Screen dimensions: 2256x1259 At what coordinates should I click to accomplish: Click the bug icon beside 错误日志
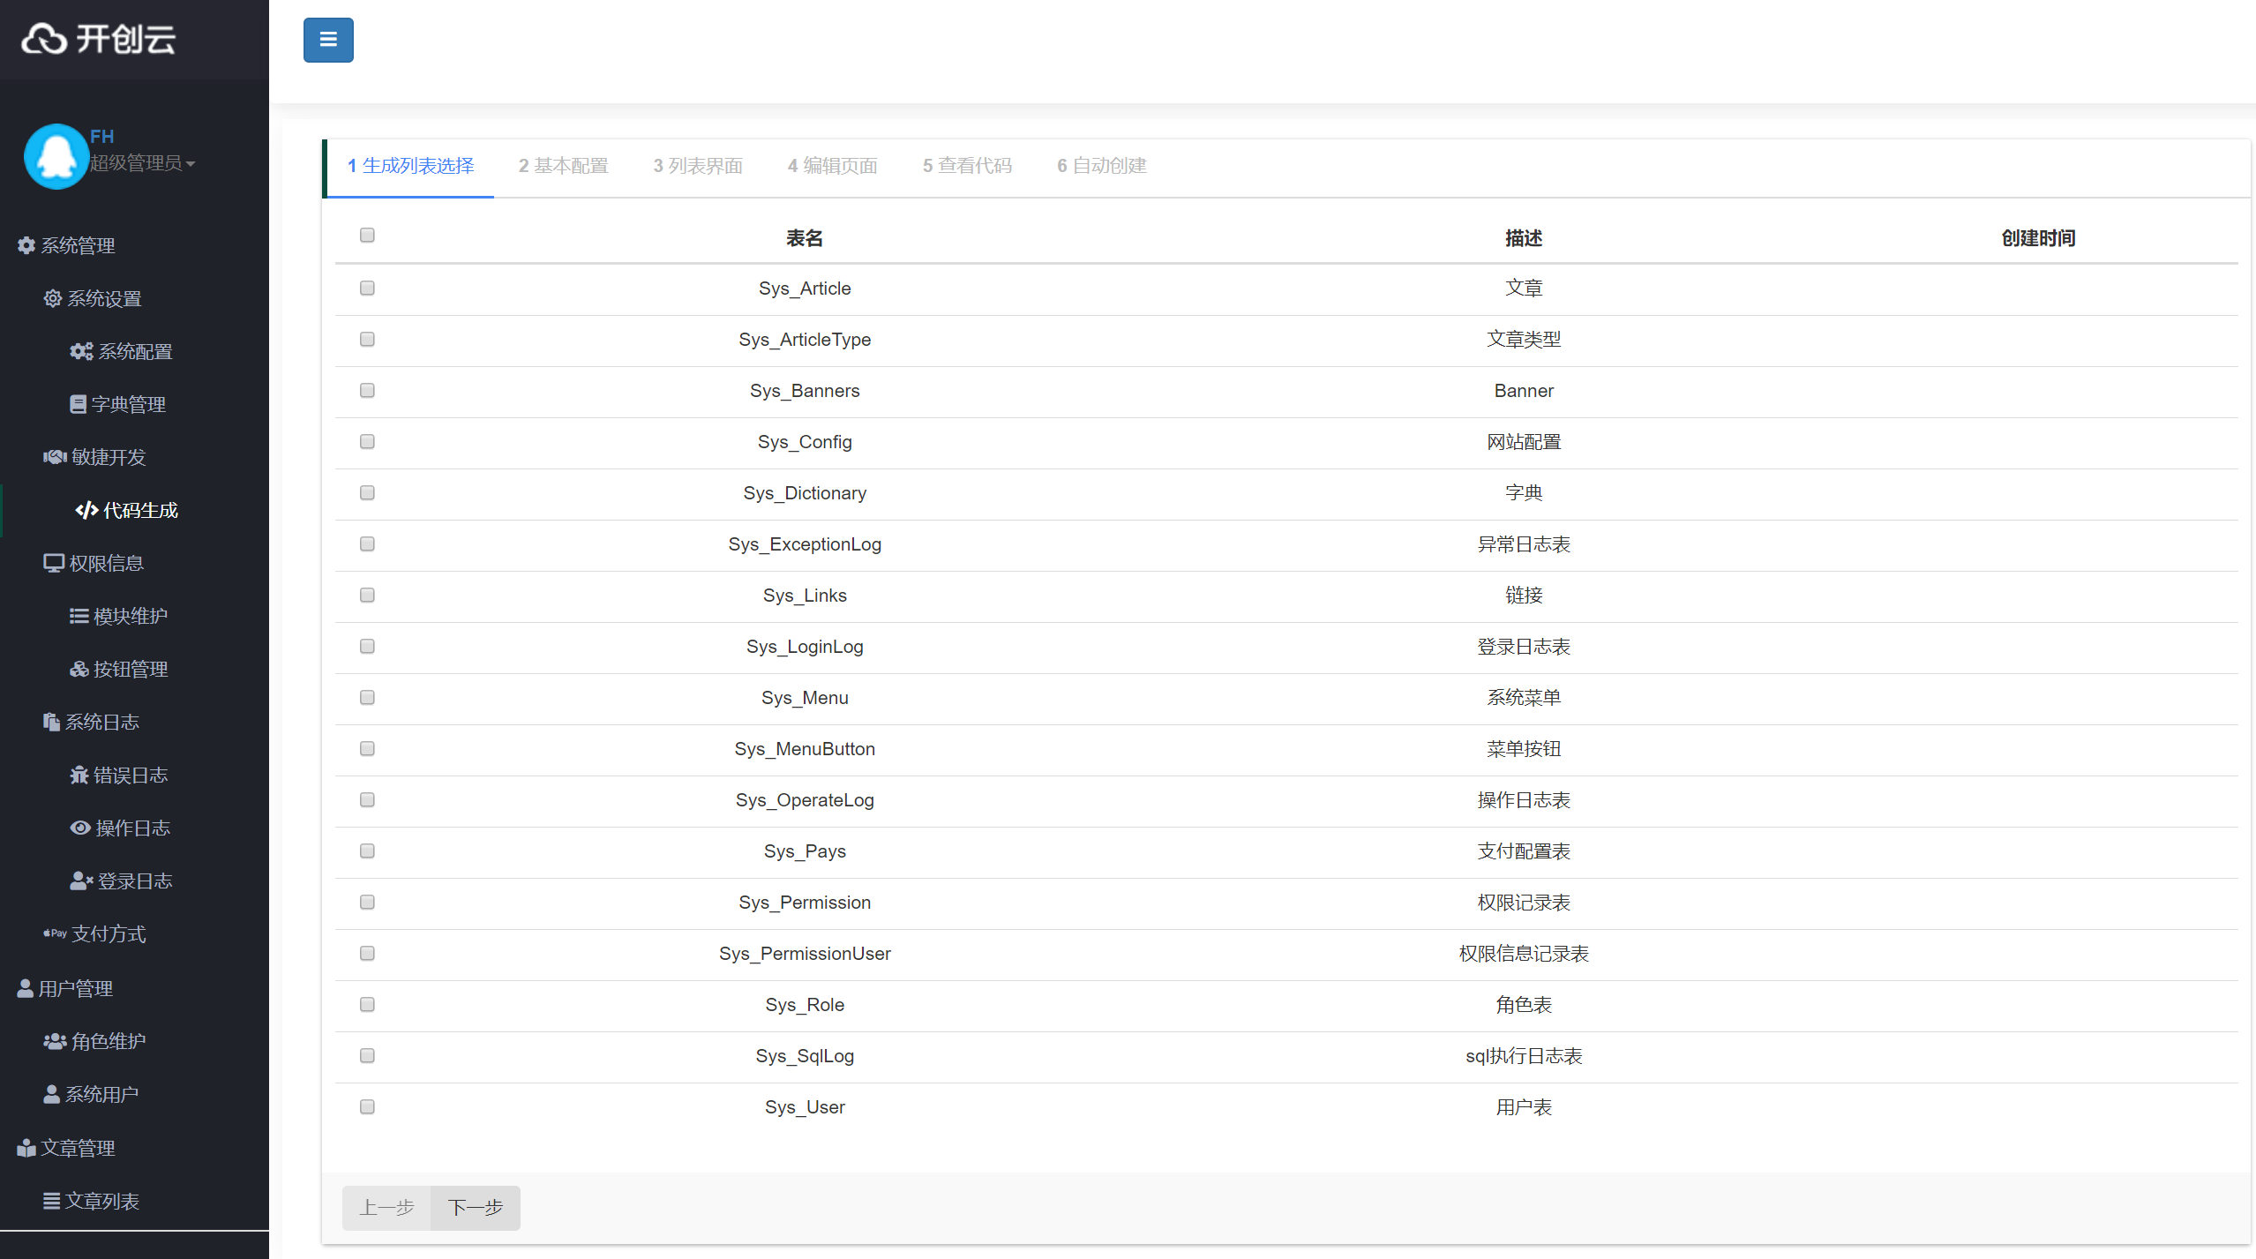click(x=79, y=775)
